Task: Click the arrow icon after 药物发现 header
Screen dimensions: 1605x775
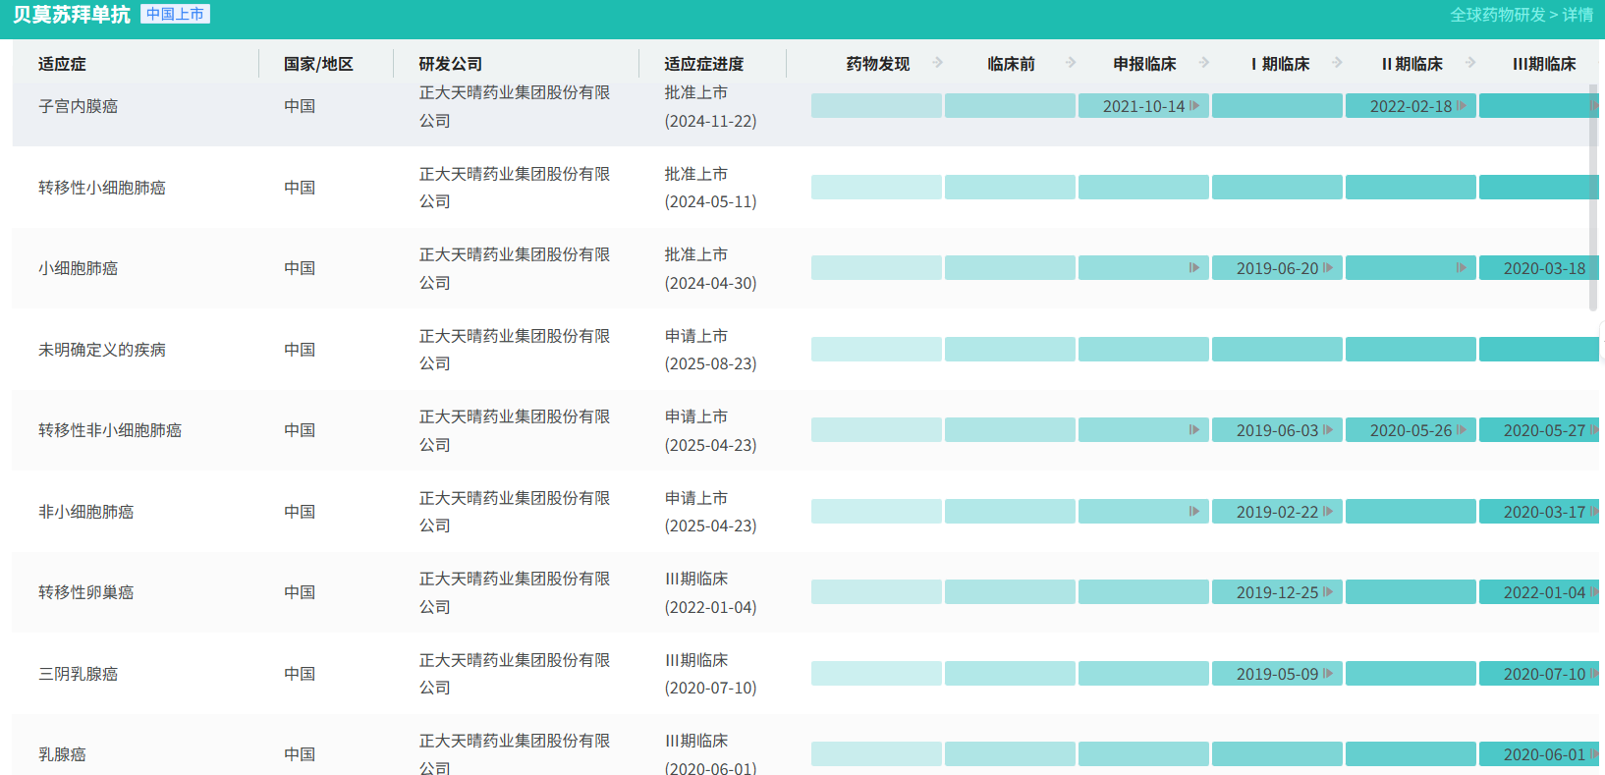Action: click(x=938, y=63)
